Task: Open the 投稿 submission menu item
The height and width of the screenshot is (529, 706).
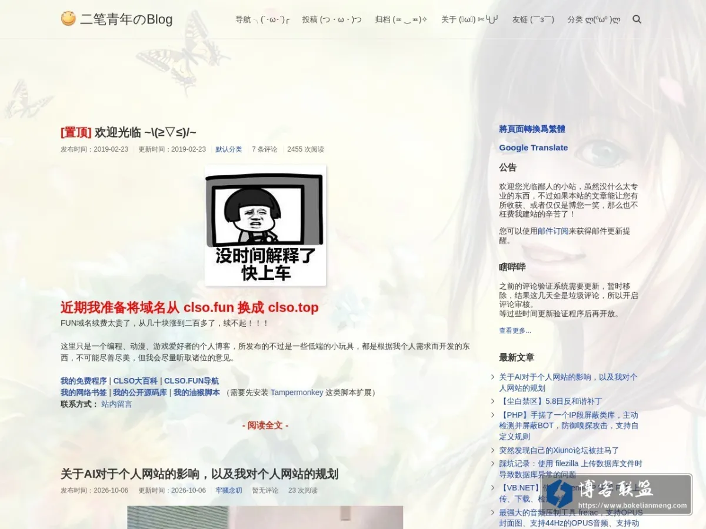Action: click(332, 19)
